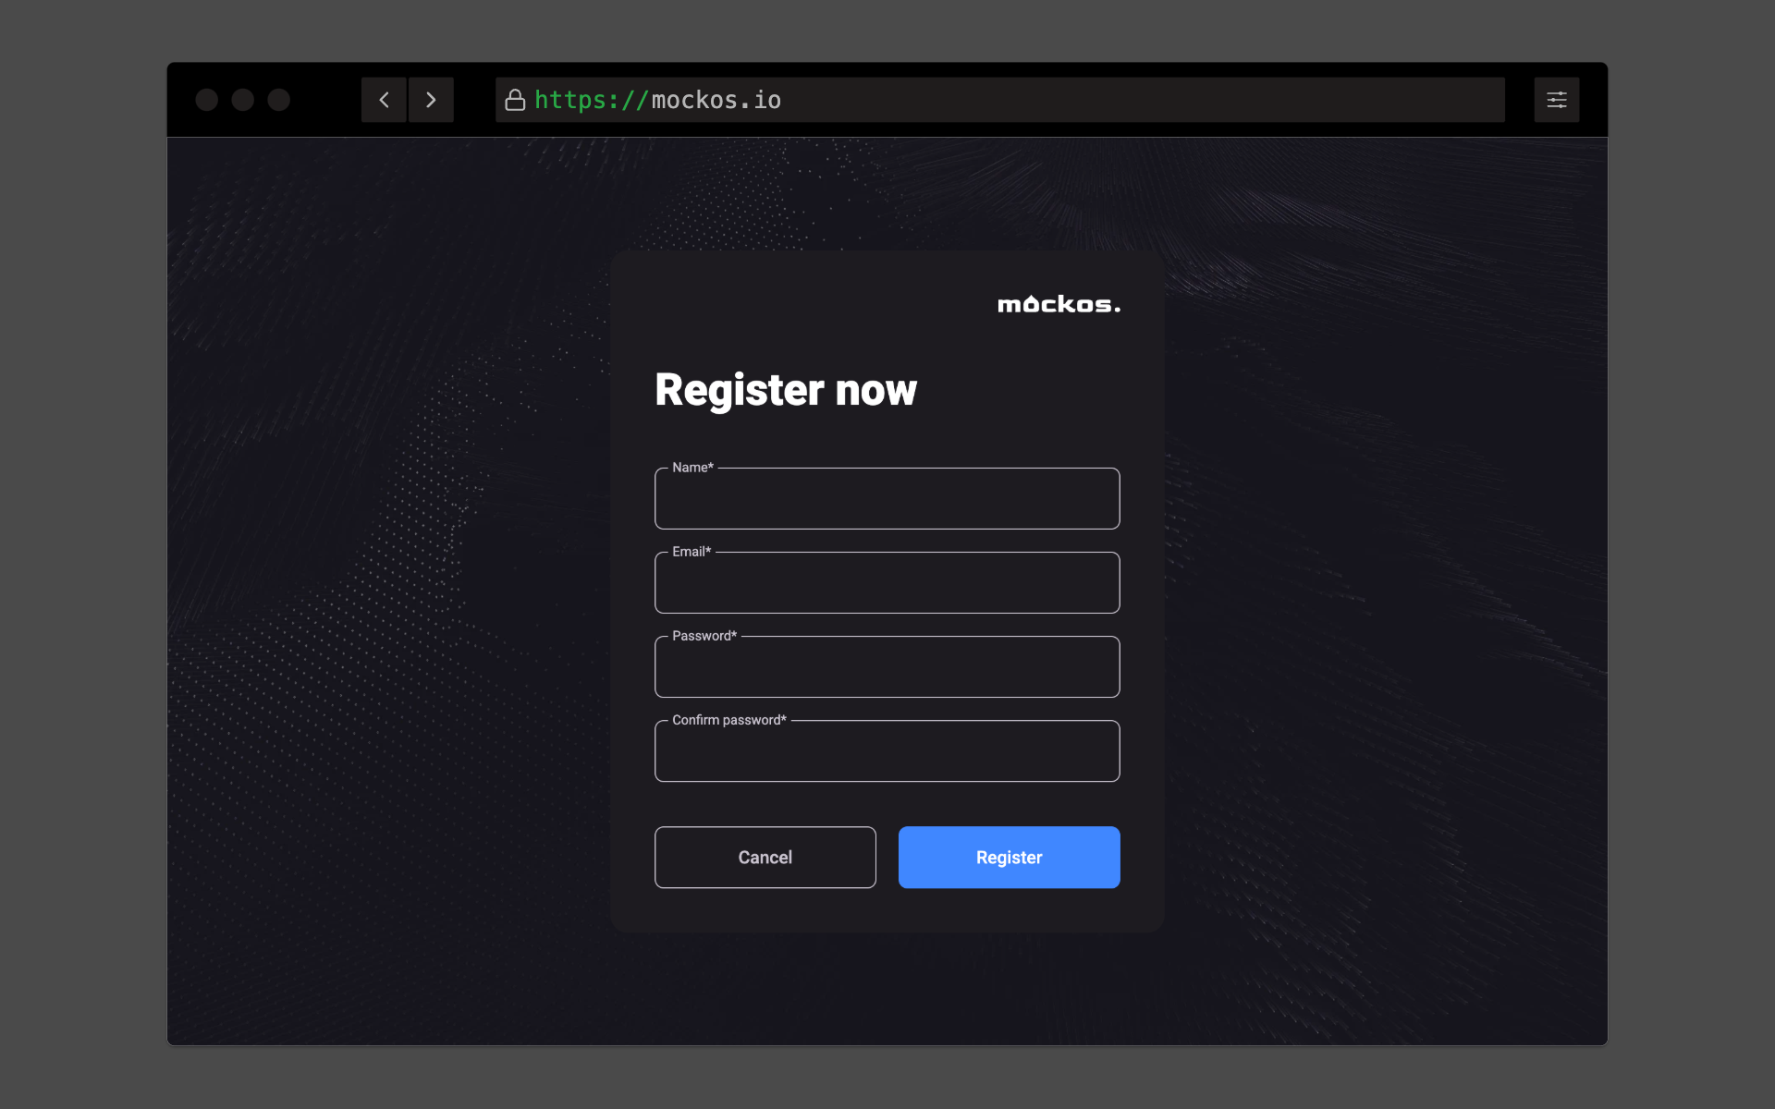Click inside the Email input field
This screenshot has height=1109, width=1775.
887,583
